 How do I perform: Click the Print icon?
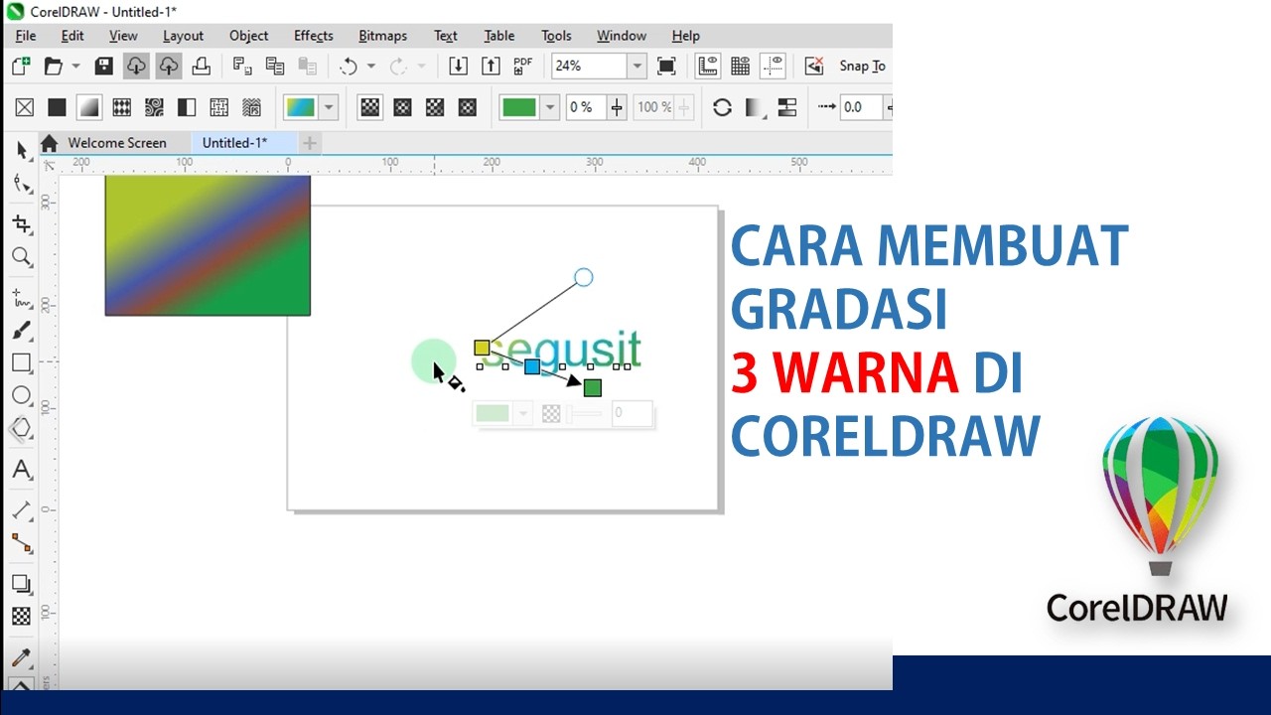202,67
